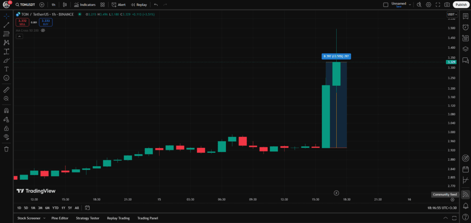Open the candles chart type menu

pyautogui.click(x=65, y=5)
